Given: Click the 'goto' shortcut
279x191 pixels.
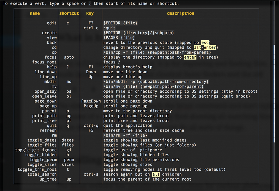Looking at the screenshot, I should [x=69, y=57].
